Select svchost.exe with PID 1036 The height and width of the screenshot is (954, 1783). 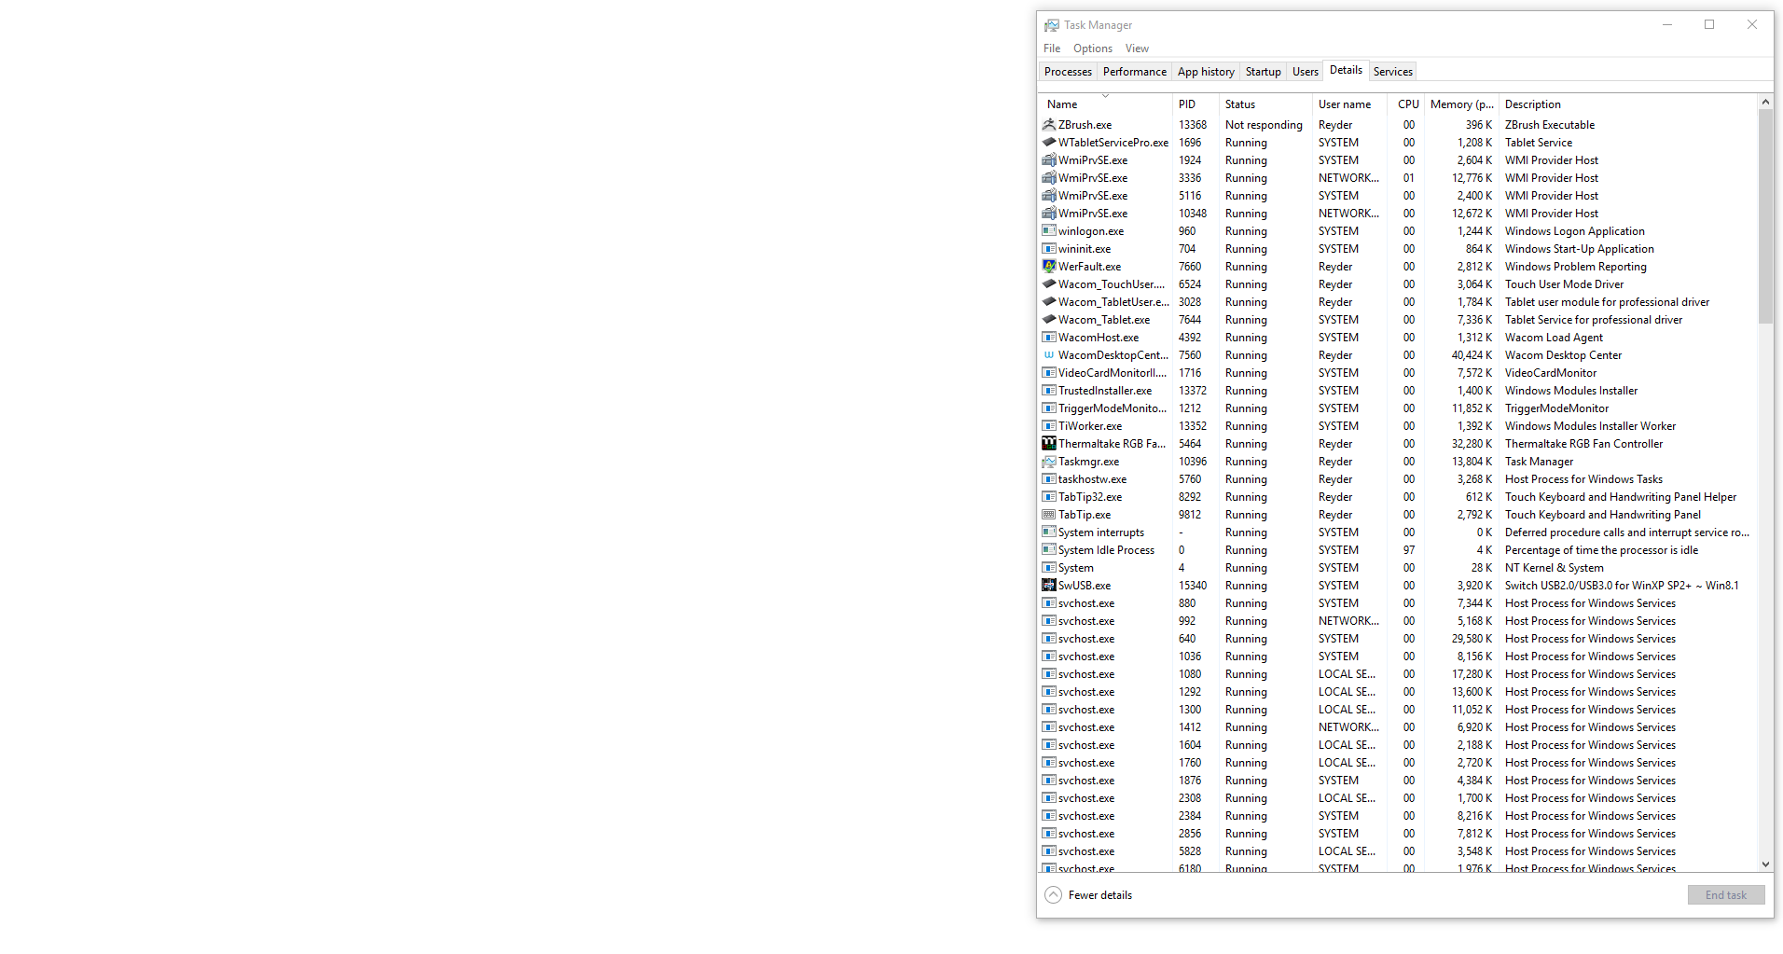tap(1398, 657)
